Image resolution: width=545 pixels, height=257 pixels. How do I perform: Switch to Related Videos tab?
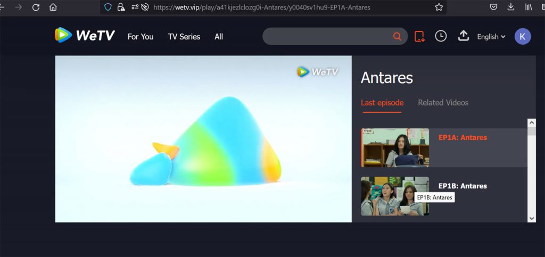[443, 103]
